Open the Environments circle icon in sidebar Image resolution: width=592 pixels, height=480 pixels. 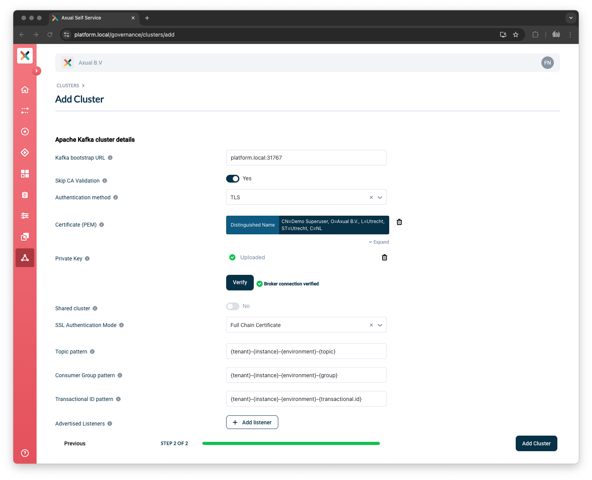pos(25,132)
